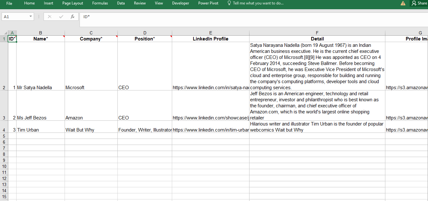The width and height of the screenshot is (428, 201).
Task: Select the Data ribbon tab
Action: [x=121, y=3]
